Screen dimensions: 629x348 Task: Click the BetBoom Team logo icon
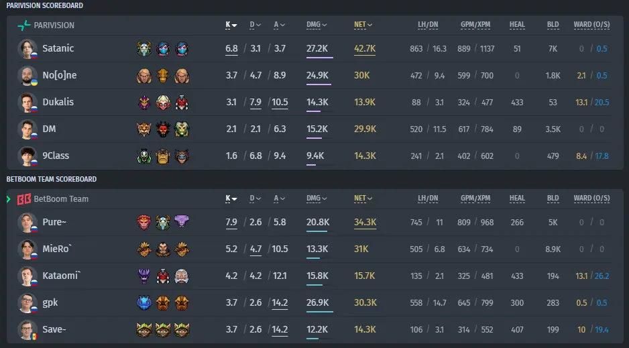24,199
